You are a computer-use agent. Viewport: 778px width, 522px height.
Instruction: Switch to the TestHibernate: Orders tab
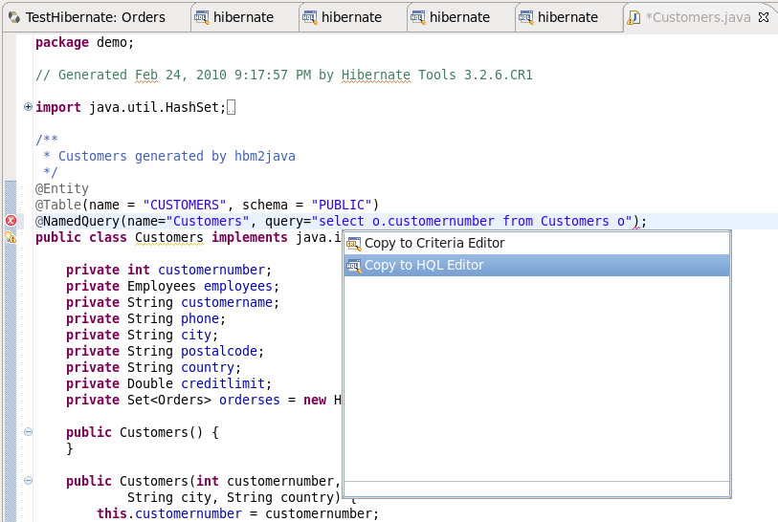click(95, 17)
